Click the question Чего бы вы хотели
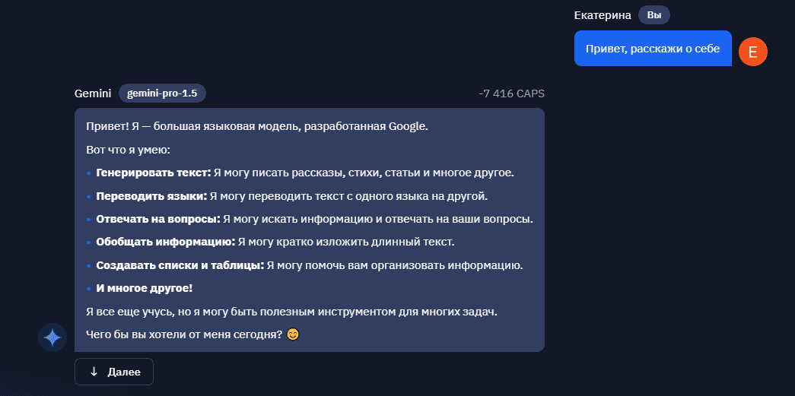Image resolution: width=795 pixels, height=396 pixels. [184, 334]
